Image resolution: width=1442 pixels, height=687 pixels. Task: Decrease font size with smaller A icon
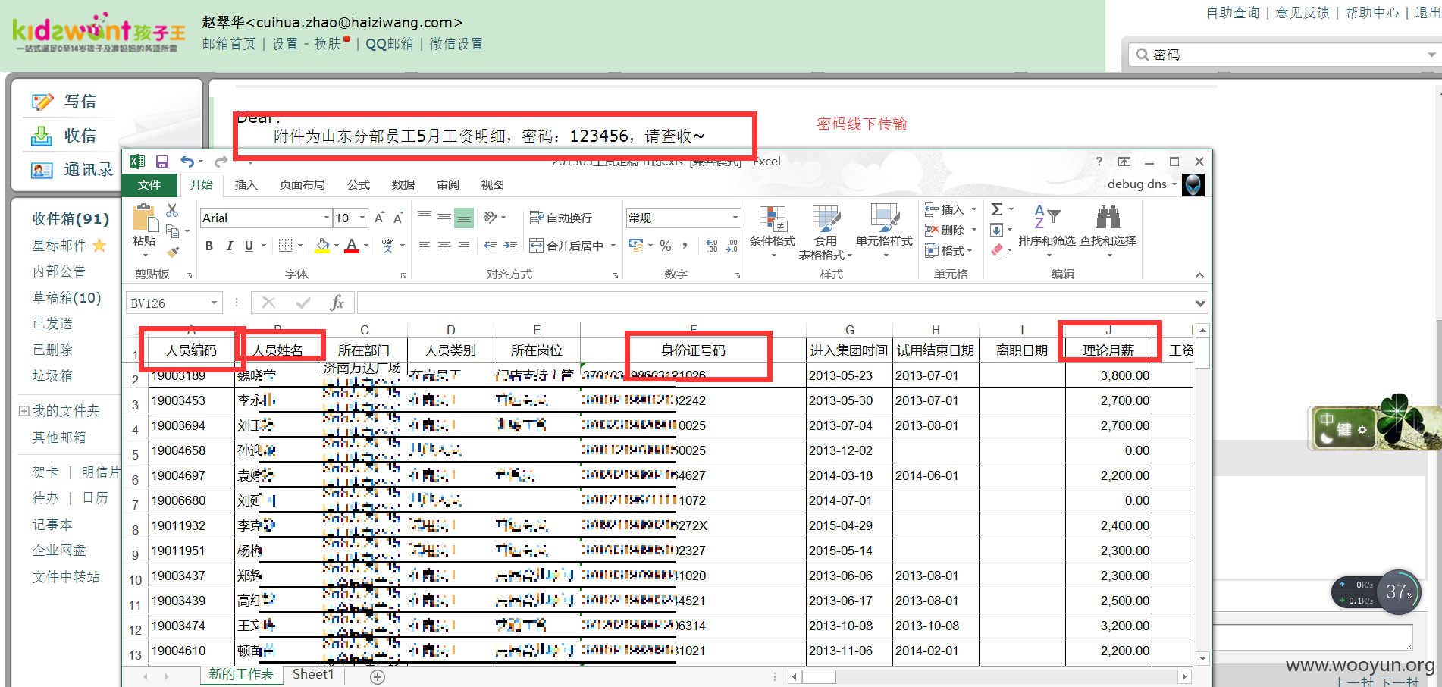(397, 218)
